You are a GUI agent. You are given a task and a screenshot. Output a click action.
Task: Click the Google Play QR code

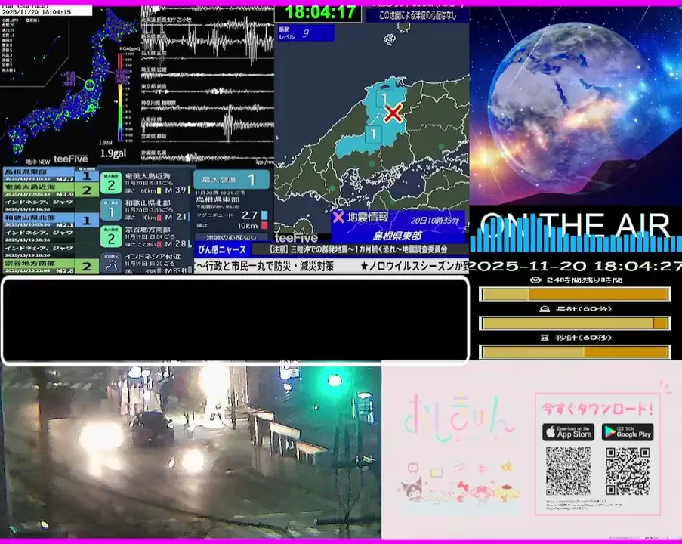tap(628, 471)
